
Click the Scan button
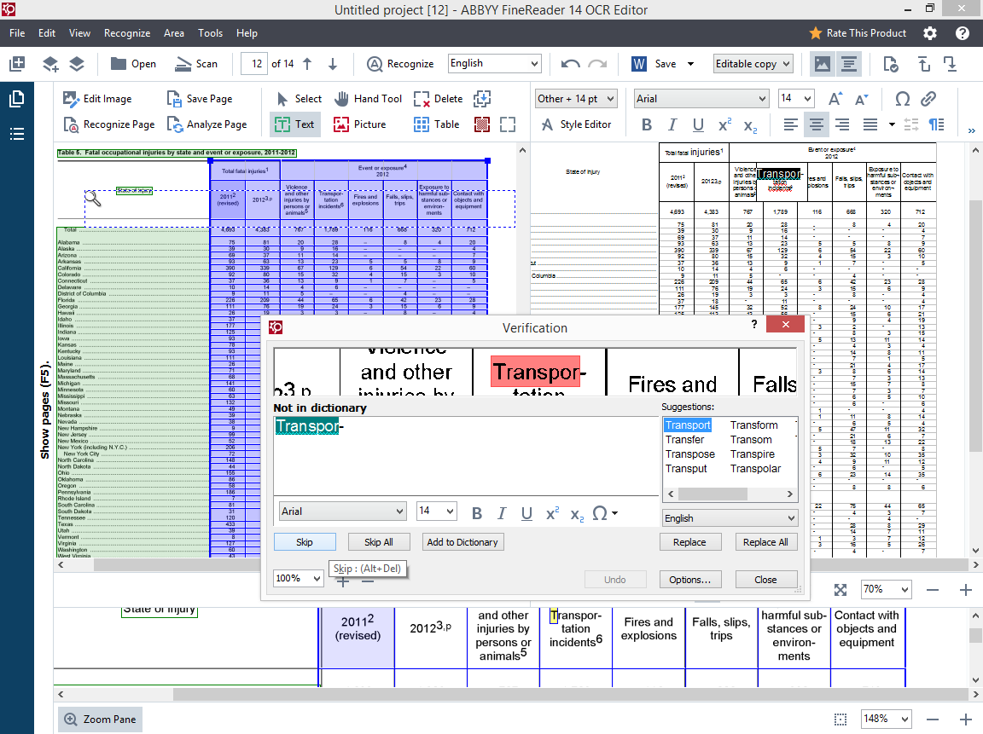(x=196, y=63)
